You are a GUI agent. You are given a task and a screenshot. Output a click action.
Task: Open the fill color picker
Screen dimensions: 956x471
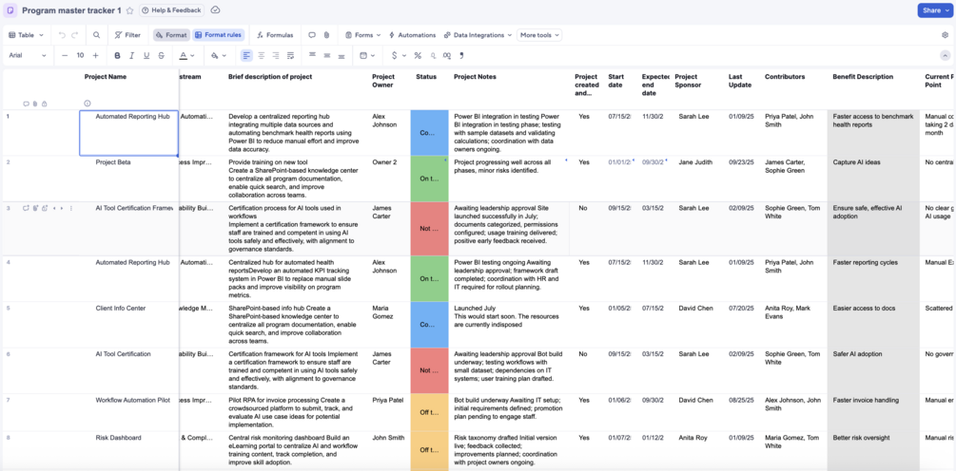pos(218,55)
